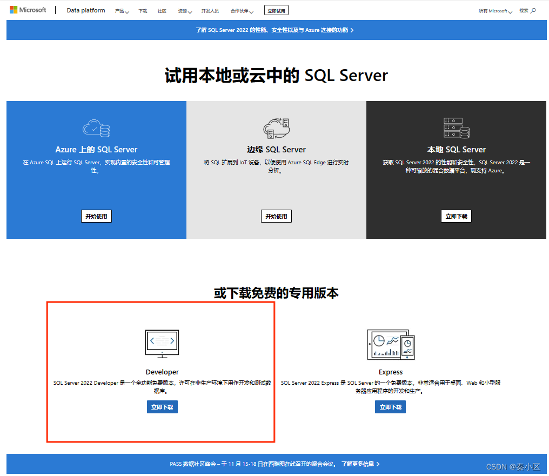The width and height of the screenshot is (549, 476).
Task: Click the Azure SQL Edge description text
Action: coord(276,166)
